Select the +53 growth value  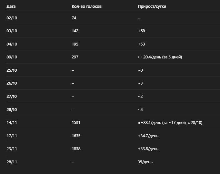coord(141,44)
